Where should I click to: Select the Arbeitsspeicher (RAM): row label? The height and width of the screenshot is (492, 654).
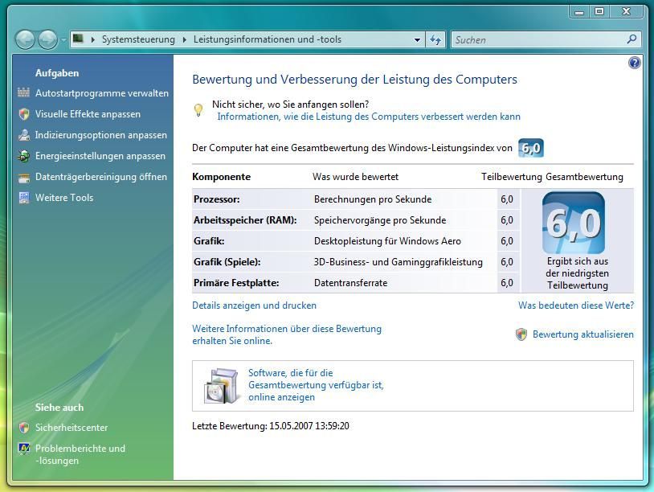click(245, 220)
